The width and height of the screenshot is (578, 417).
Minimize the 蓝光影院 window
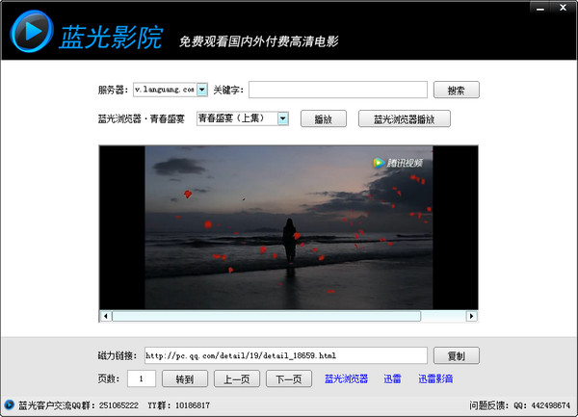(x=540, y=8)
